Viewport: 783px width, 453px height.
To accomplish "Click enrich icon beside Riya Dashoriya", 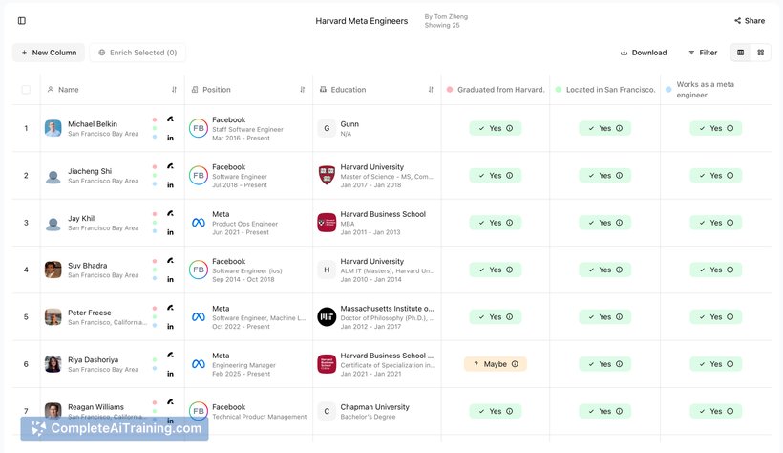I will [170, 355].
